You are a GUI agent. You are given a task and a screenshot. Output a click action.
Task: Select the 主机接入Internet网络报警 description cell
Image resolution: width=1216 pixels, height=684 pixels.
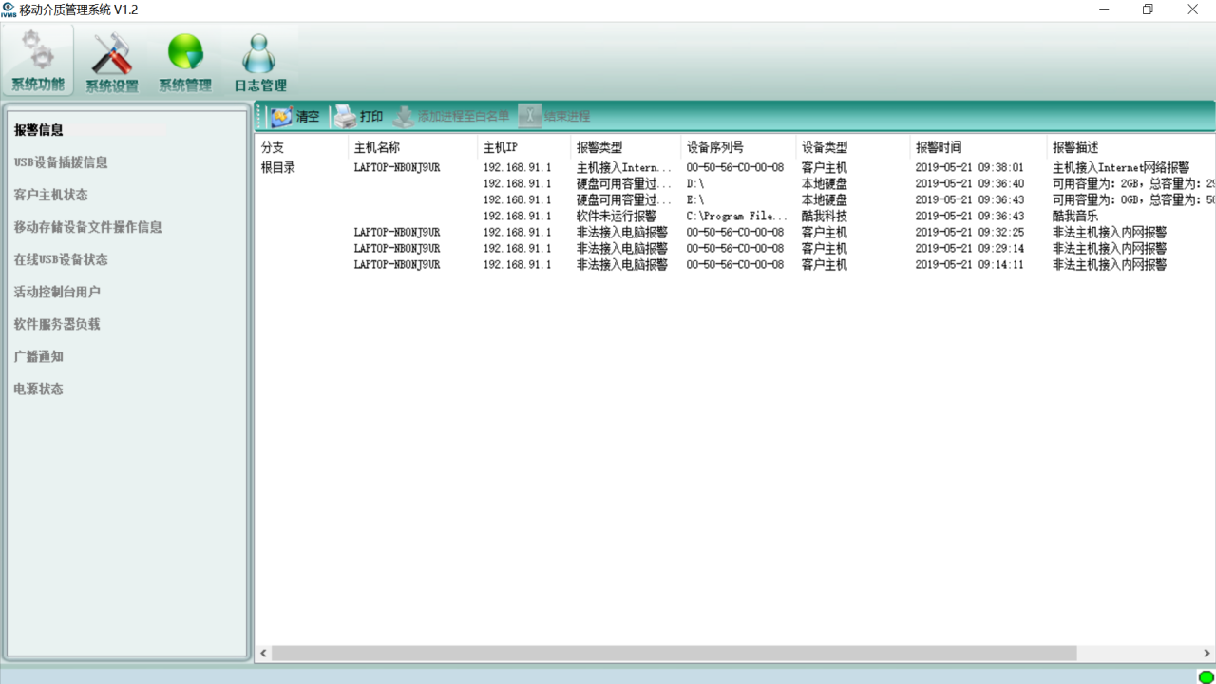tap(1121, 167)
